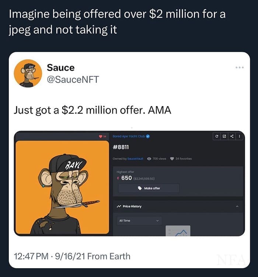Image resolution: width=258 pixels, height=277 pixels.
Task: Open the vertical three-dot NFT menu
Action: click(239, 136)
